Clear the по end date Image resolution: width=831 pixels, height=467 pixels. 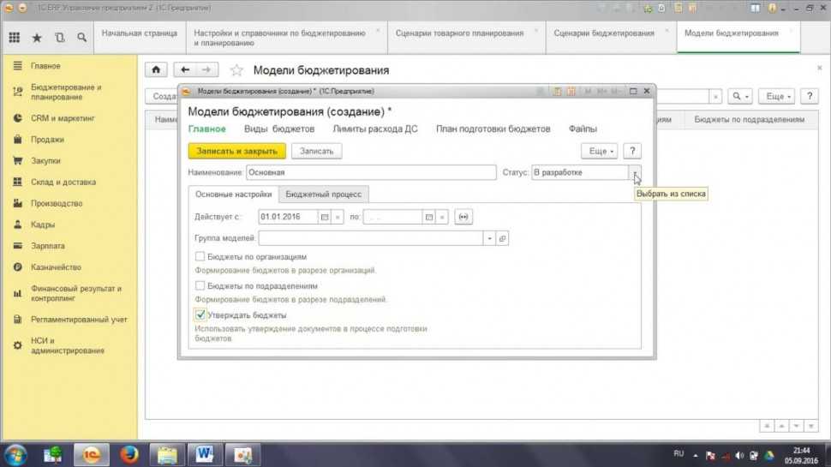(x=441, y=217)
